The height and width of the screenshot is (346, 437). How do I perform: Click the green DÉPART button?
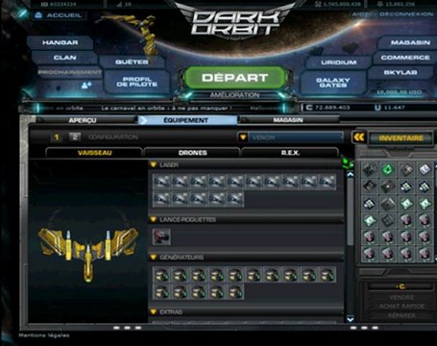coord(235,78)
